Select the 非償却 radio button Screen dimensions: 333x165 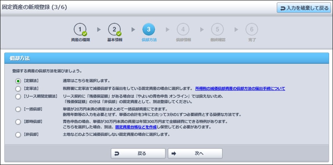(18, 135)
